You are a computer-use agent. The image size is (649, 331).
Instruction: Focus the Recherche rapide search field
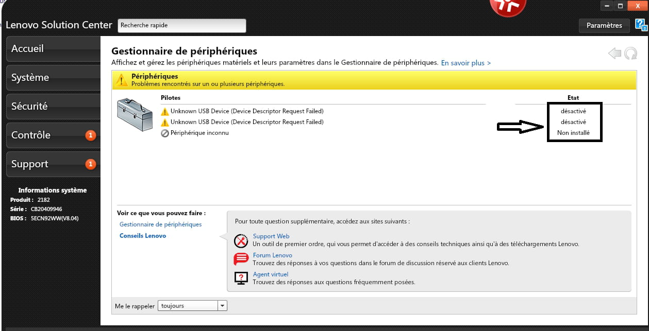click(182, 25)
